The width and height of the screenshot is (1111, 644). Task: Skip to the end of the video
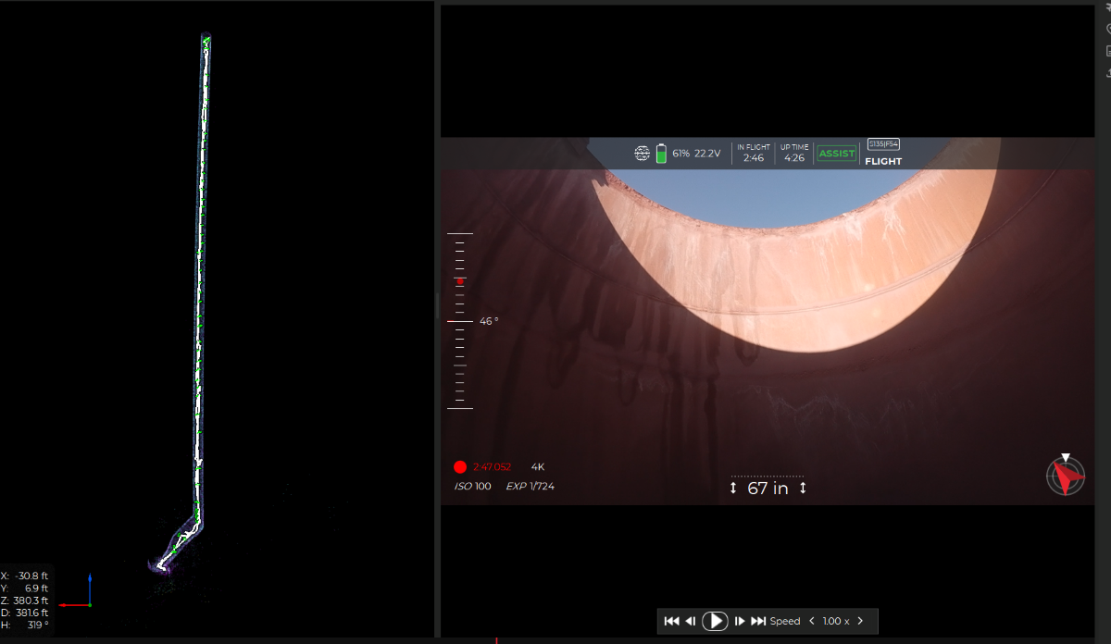pyautogui.click(x=758, y=621)
